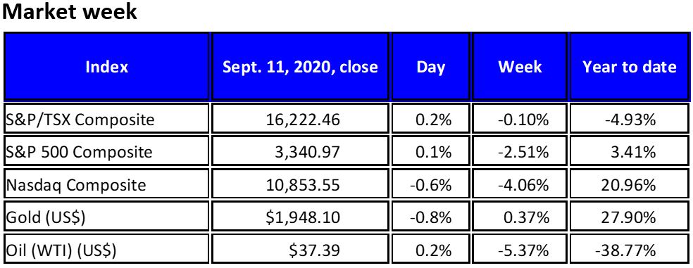Click the Market week title
The image size is (693, 268).
[70, 13]
